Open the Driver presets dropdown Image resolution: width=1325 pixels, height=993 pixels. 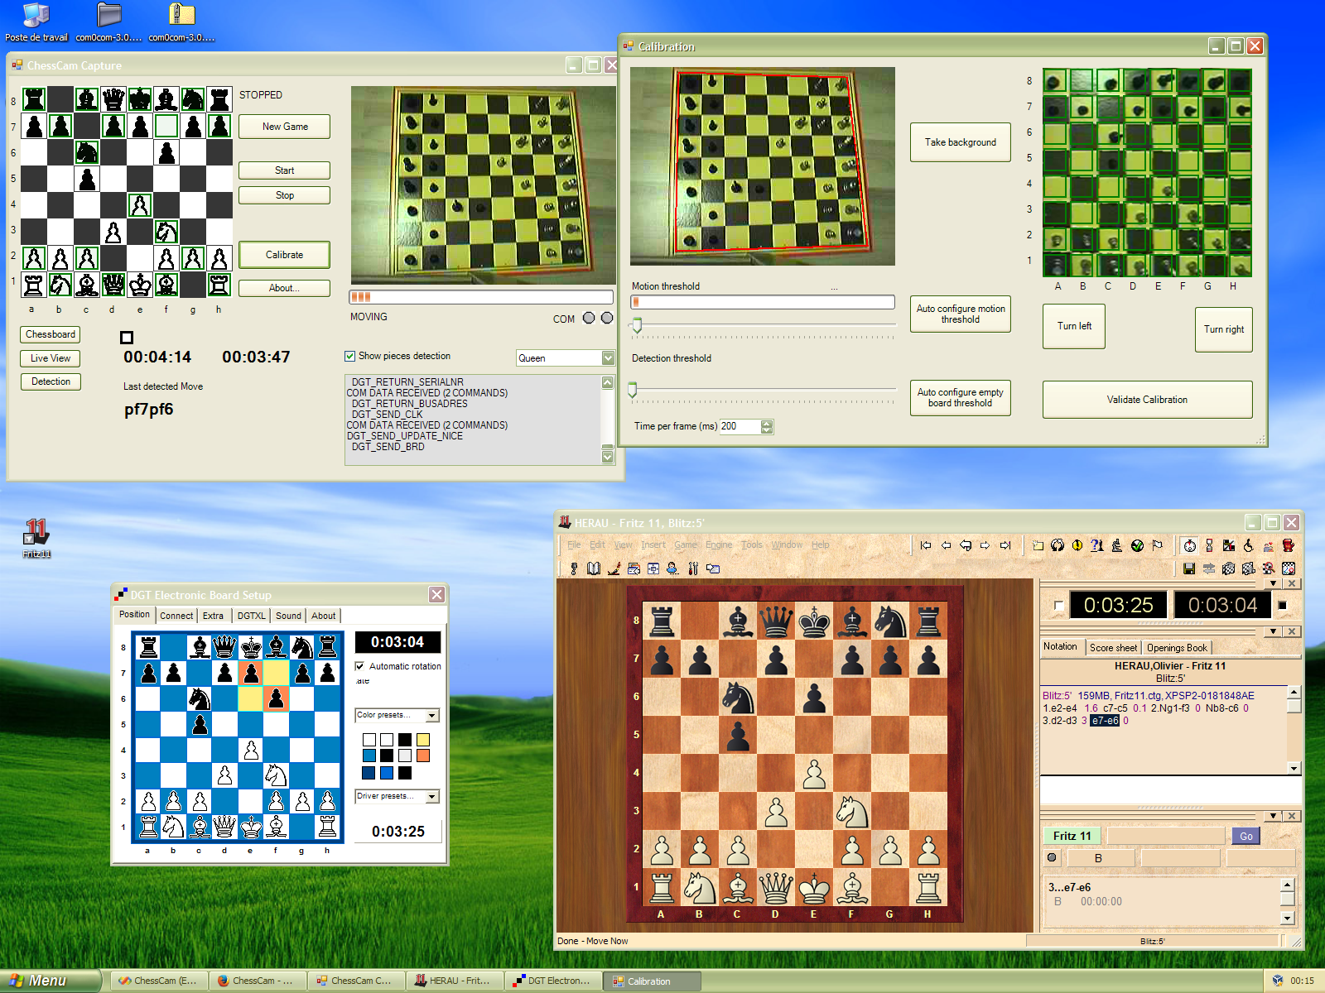(431, 796)
